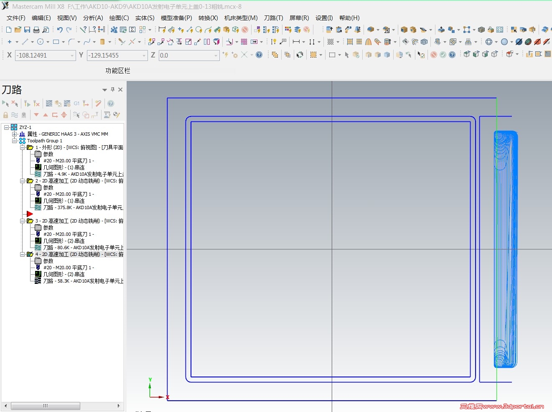Collapse operation 3 2D 高速加工
Image resolution: width=552 pixels, height=412 pixels.
click(23, 221)
